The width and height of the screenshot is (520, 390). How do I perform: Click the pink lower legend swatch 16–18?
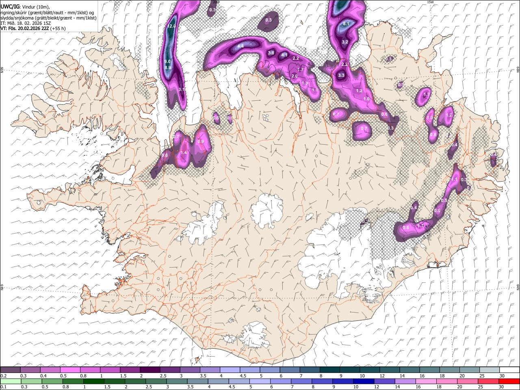tap(427, 381)
